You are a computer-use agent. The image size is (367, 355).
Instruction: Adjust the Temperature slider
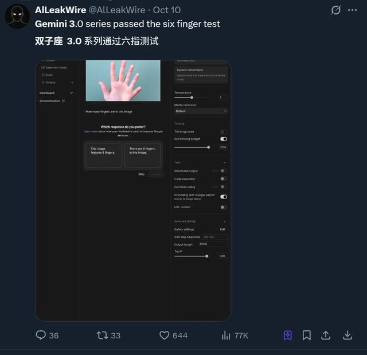point(192,97)
